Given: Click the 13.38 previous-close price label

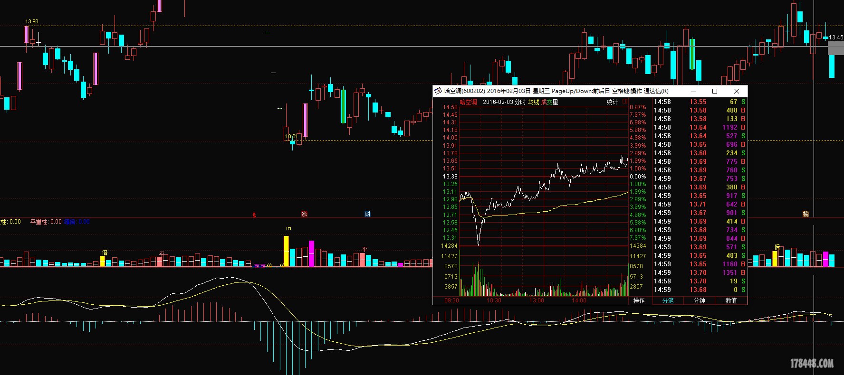Looking at the screenshot, I should (x=450, y=177).
